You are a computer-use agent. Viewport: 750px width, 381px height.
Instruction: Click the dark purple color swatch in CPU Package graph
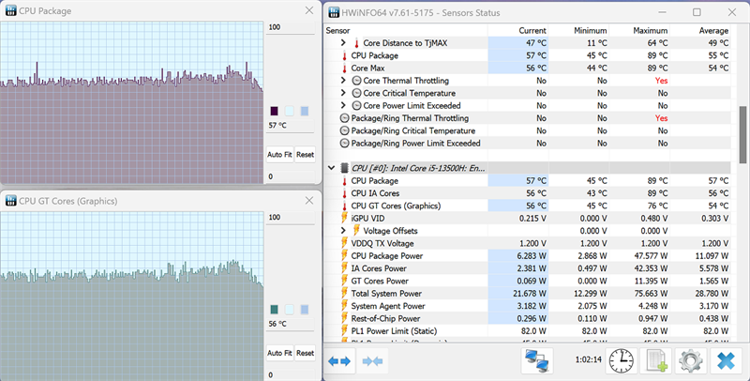274,111
